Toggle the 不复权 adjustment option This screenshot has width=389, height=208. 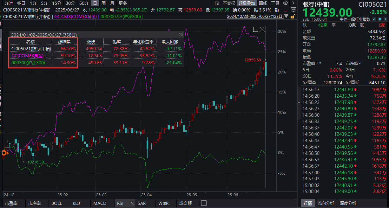coord(229,3)
